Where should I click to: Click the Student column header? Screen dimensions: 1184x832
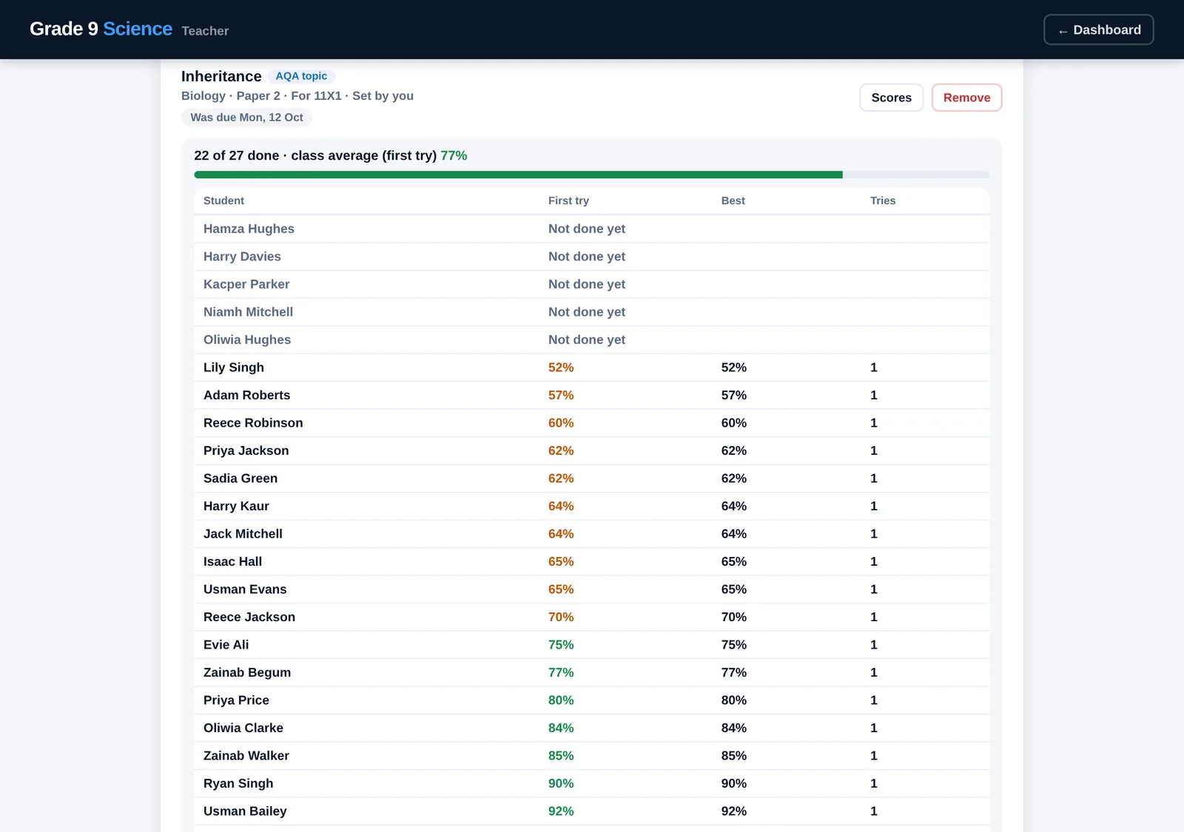point(223,200)
